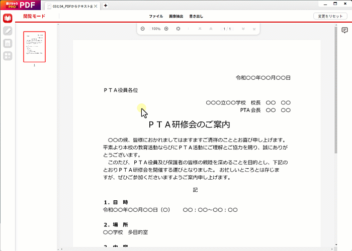Click the vertical scrollbar thumb
This screenshot has height=251, width=352.
336,90
